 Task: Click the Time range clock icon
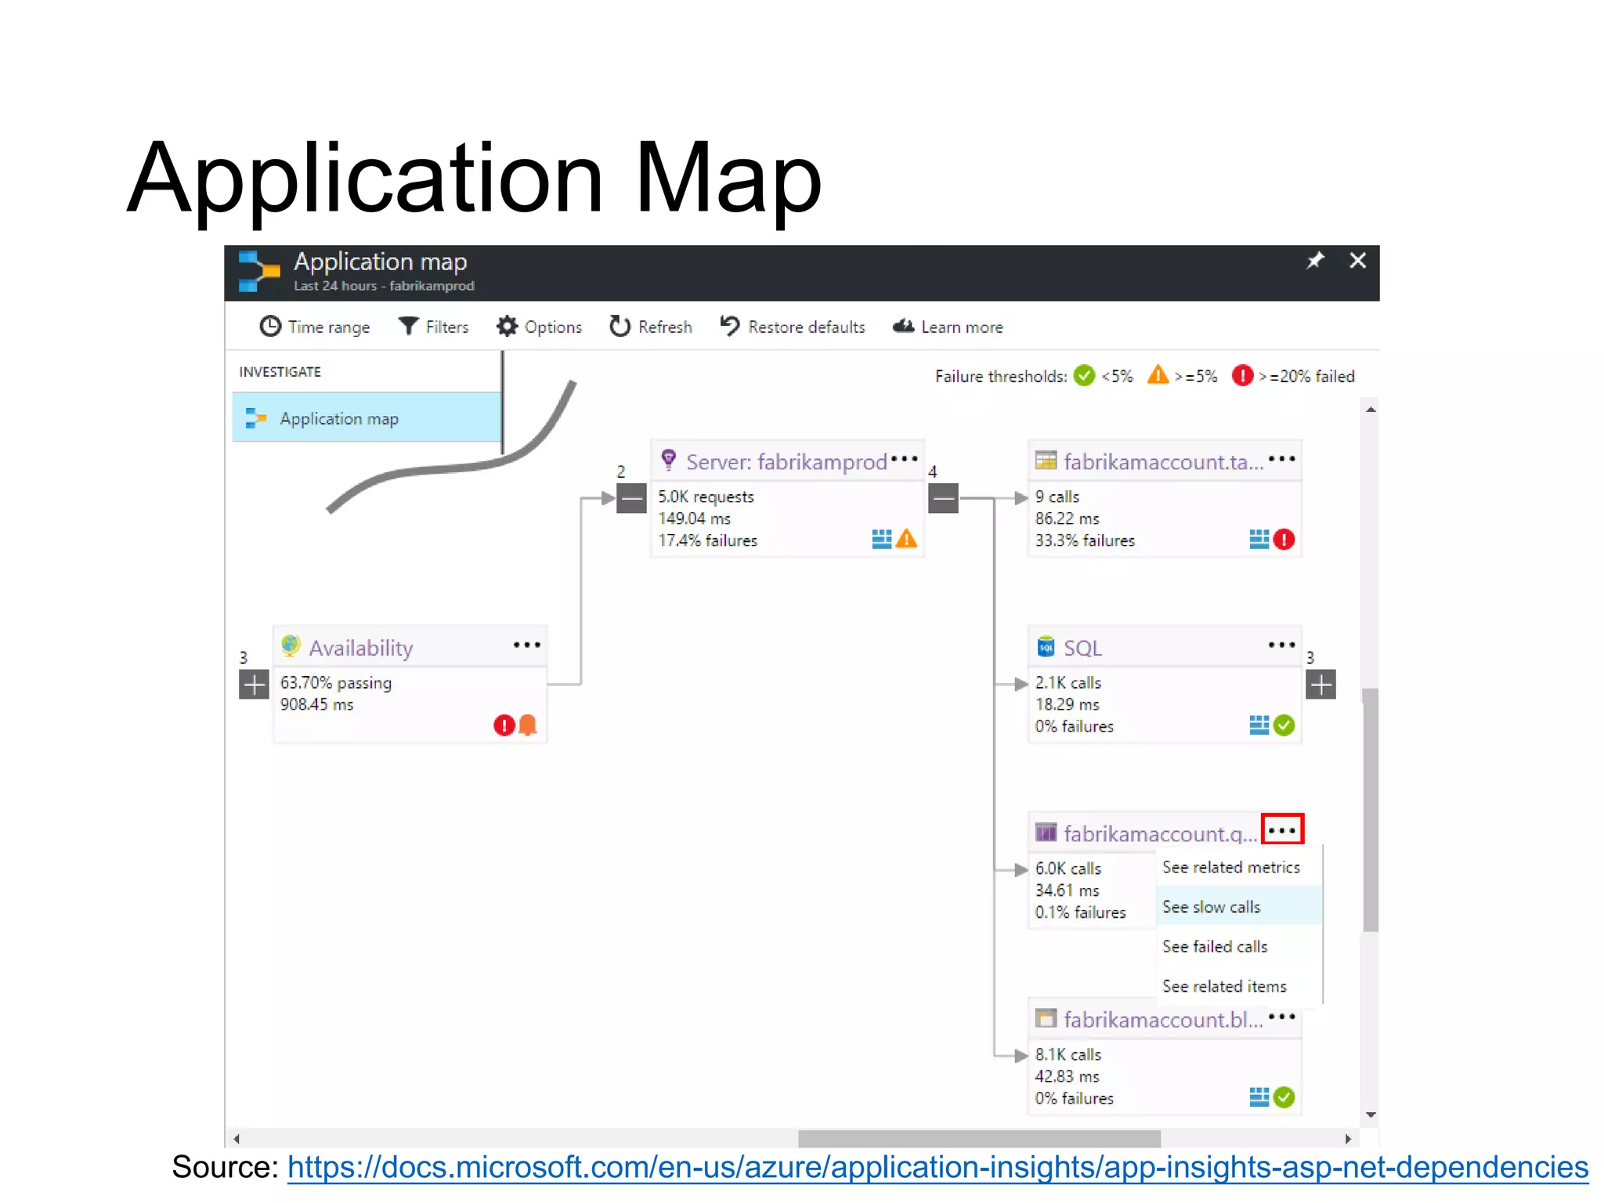click(270, 327)
